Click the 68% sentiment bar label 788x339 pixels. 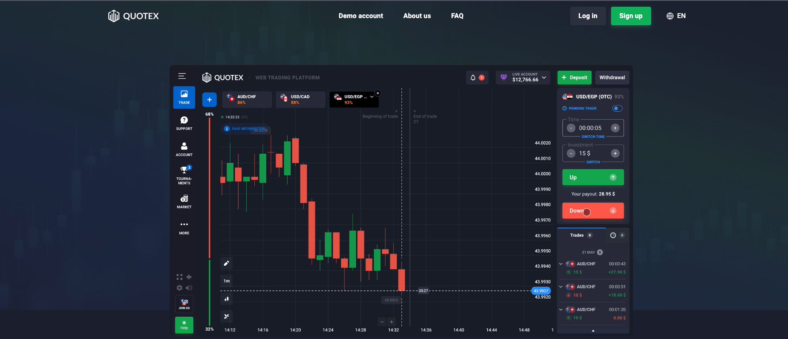pos(209,114)
